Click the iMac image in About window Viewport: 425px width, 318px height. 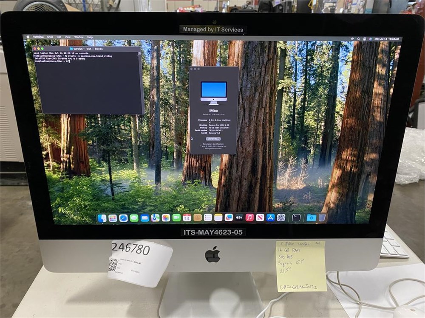[x=214, y=93]
